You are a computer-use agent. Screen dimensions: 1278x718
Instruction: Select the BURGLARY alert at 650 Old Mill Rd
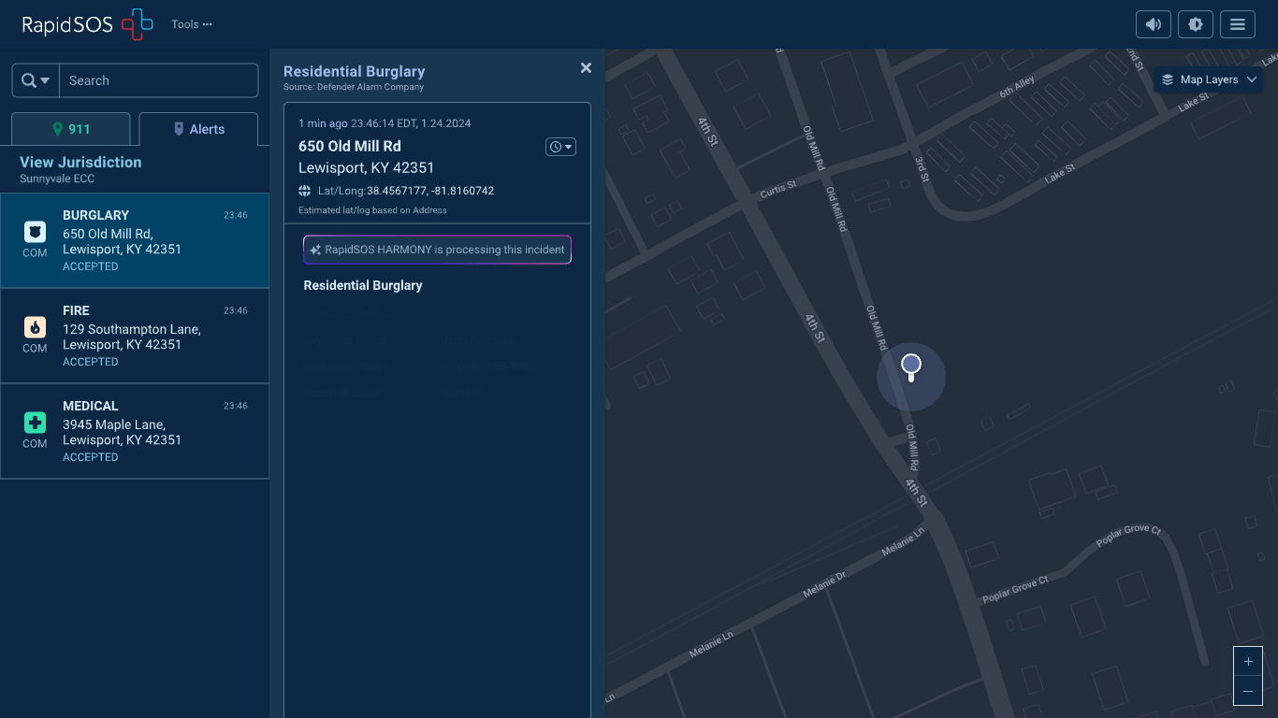135,240
